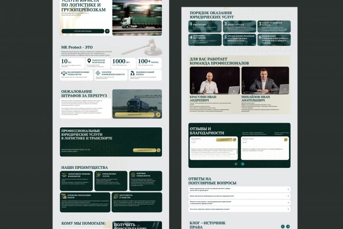The height and width of the screenshot is (229, 343).
Task: Click the next arrow in the blog section
Action: pyautogui.click(x=288, y=227)
